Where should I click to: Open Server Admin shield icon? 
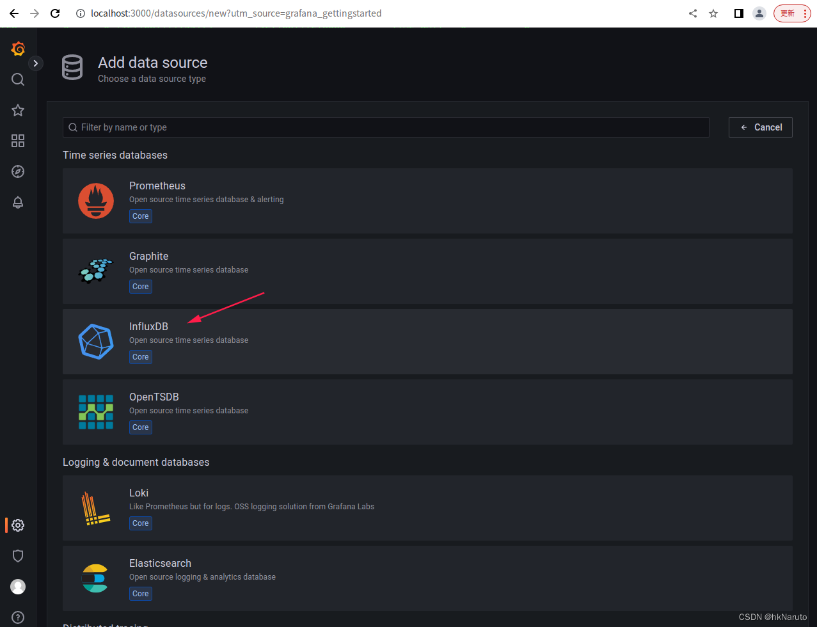point(17,556)
